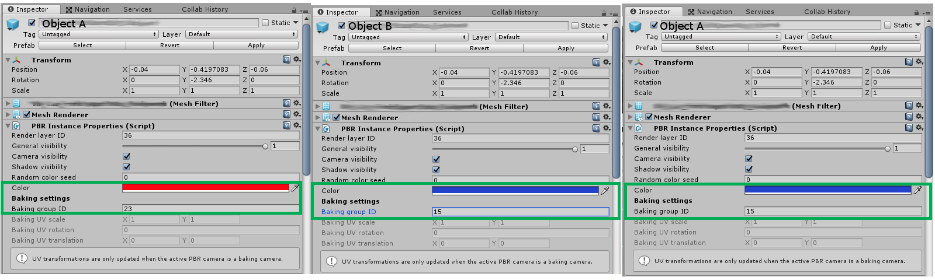This screenshot has width=935, height=280.
Task: Click General visibility slider handle in right inspector
Action: (x=888, y=148)
